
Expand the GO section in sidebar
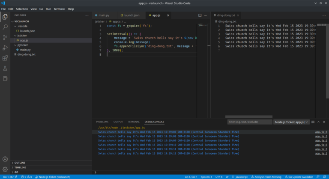pos(51,172)
